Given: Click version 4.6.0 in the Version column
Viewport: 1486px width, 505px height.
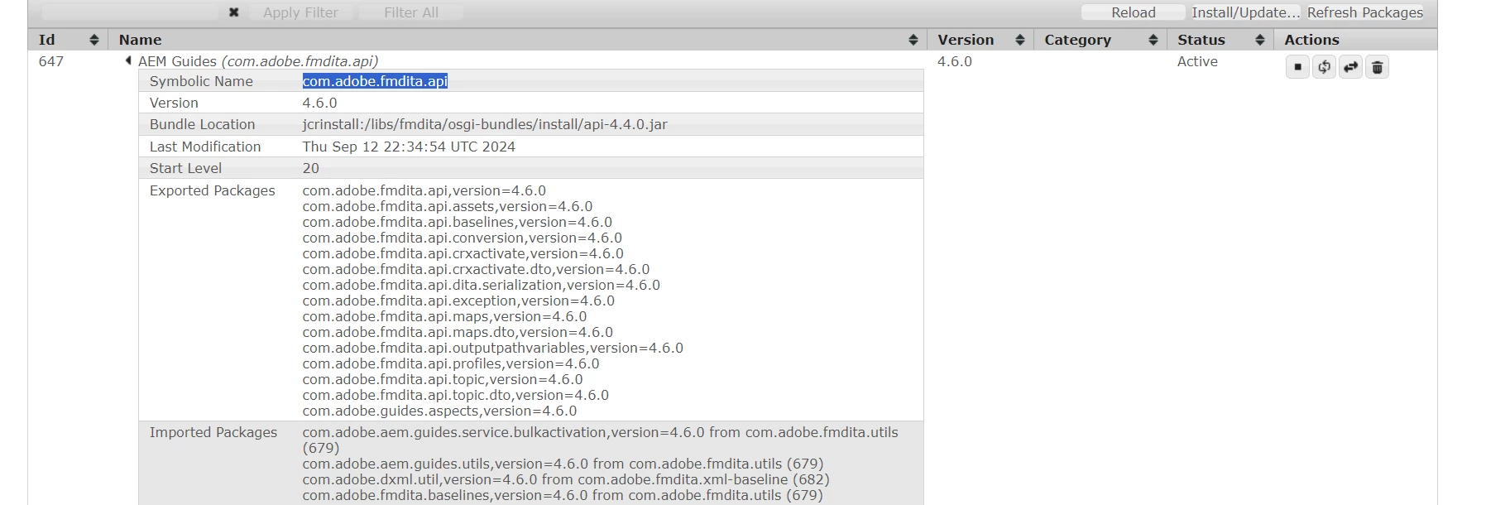Looking at the screenshot, I should (955, 61).
